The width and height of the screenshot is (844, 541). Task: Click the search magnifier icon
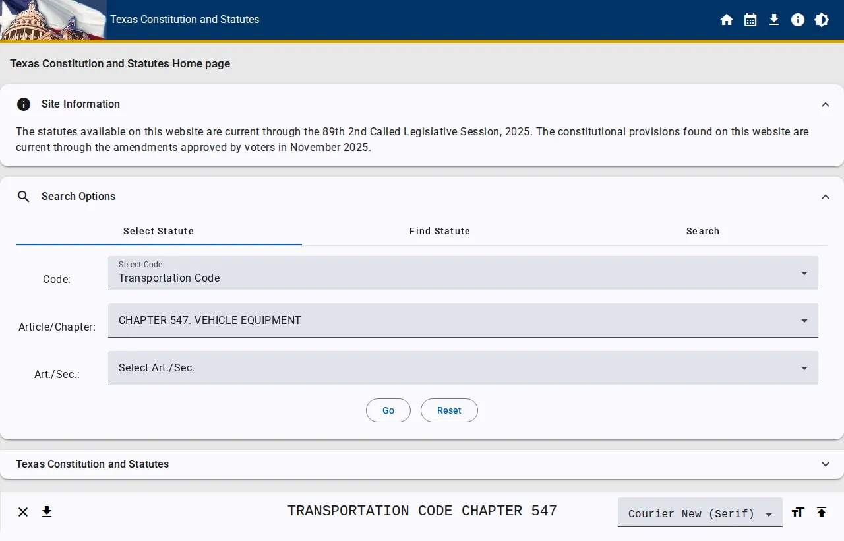24,196
